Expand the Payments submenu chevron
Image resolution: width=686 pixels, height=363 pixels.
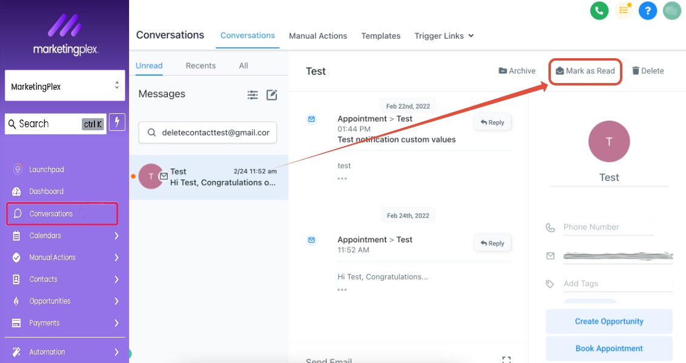(x=116, y=323)
